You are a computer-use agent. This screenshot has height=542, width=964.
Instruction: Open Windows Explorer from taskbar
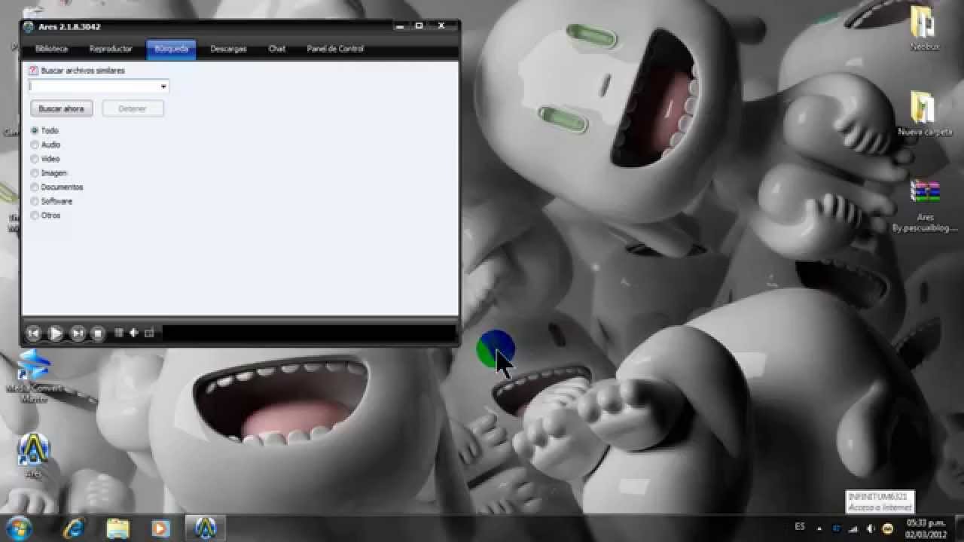117,528
